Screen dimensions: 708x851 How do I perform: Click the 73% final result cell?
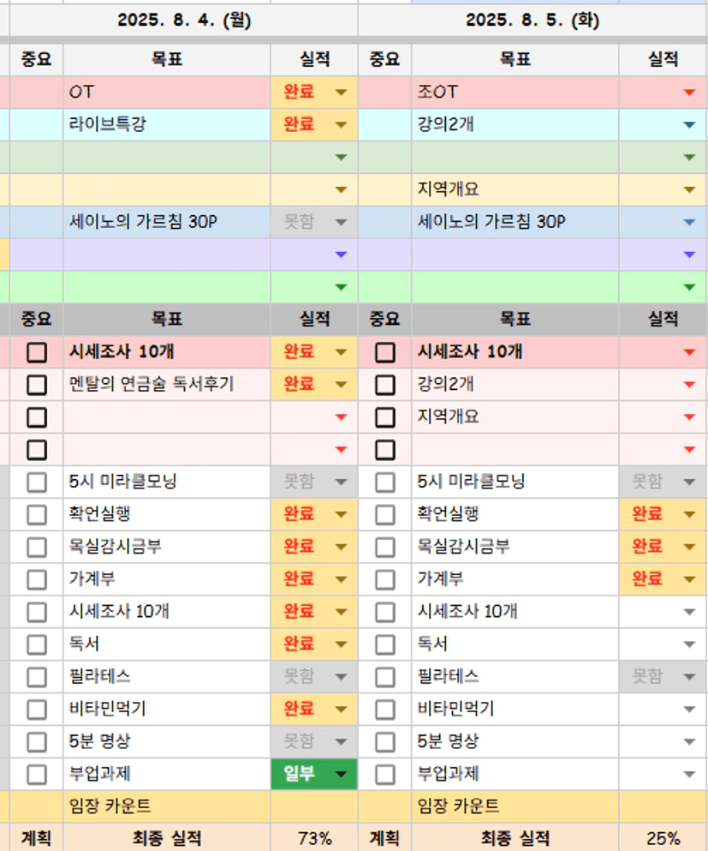pyautogui.click(x=314, y=838)
